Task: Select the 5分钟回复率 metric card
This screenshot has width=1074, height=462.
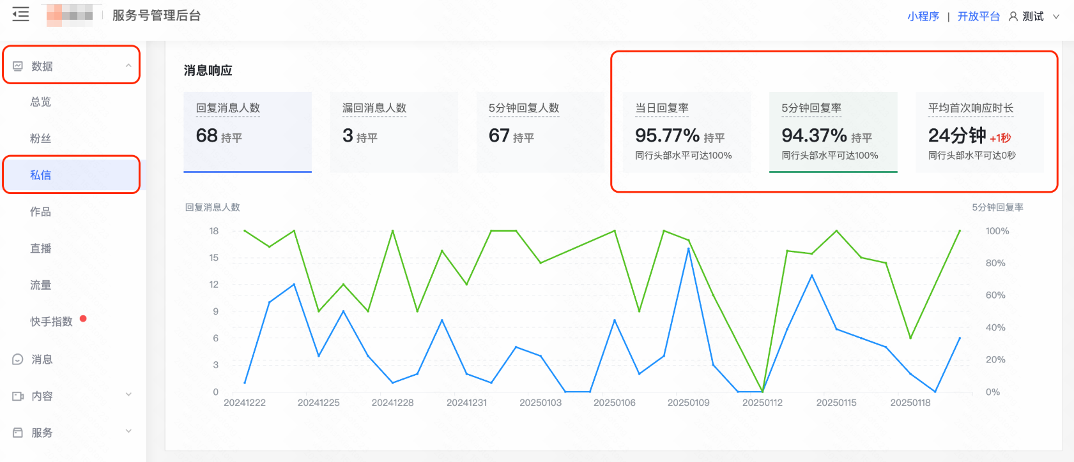Action: tap(832, 131)
